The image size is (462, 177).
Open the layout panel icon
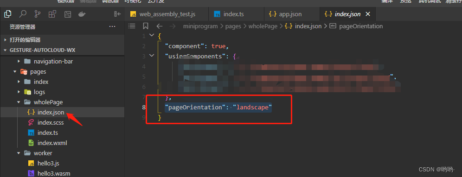pyautogui.click(x=68, y=14)
